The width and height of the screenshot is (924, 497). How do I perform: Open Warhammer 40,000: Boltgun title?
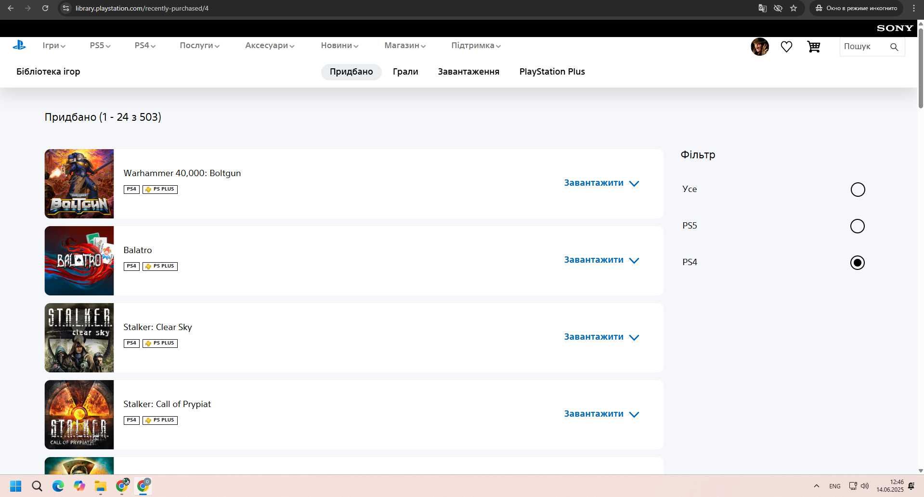[182, 173]
